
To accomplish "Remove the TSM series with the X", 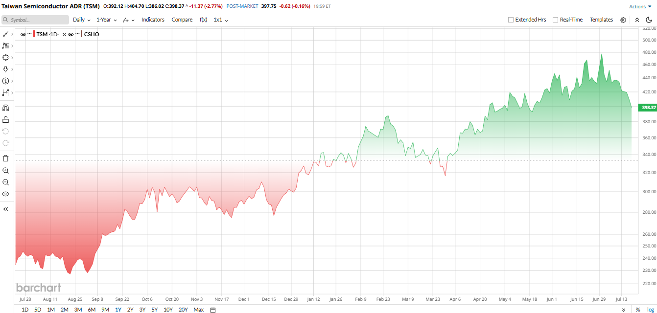I will 64,34.
